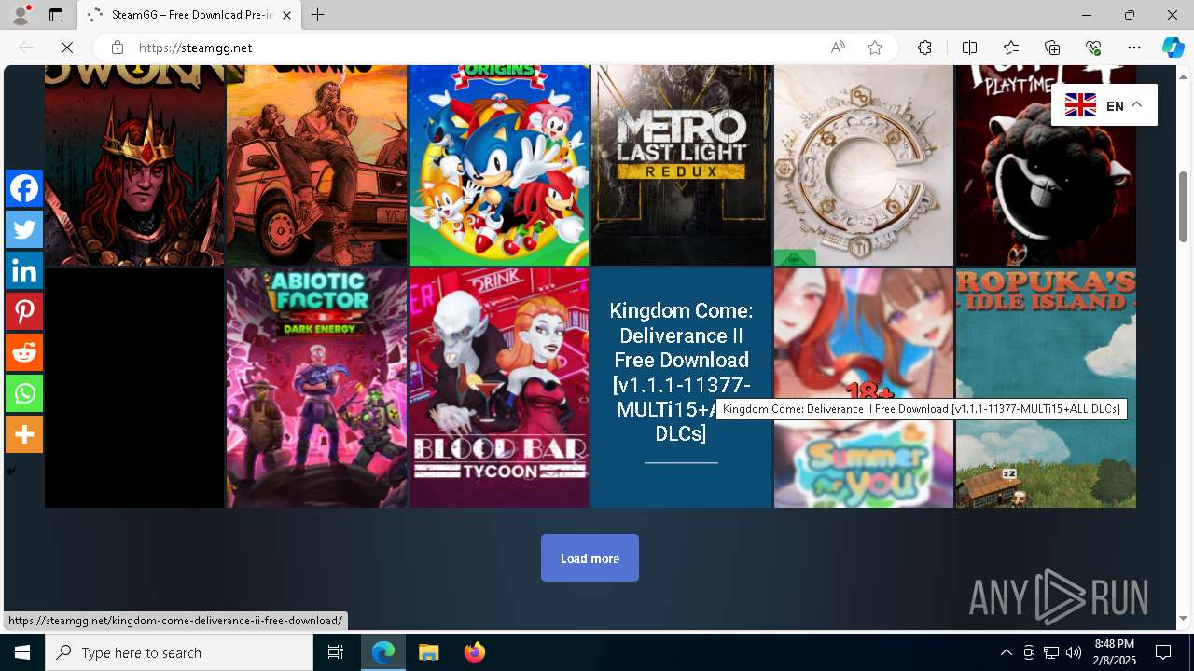Image resolution: width=1194 pixels, height=671 pixels.
Task: Open Copilot sidebar
Action: [x=1173, y=48]
